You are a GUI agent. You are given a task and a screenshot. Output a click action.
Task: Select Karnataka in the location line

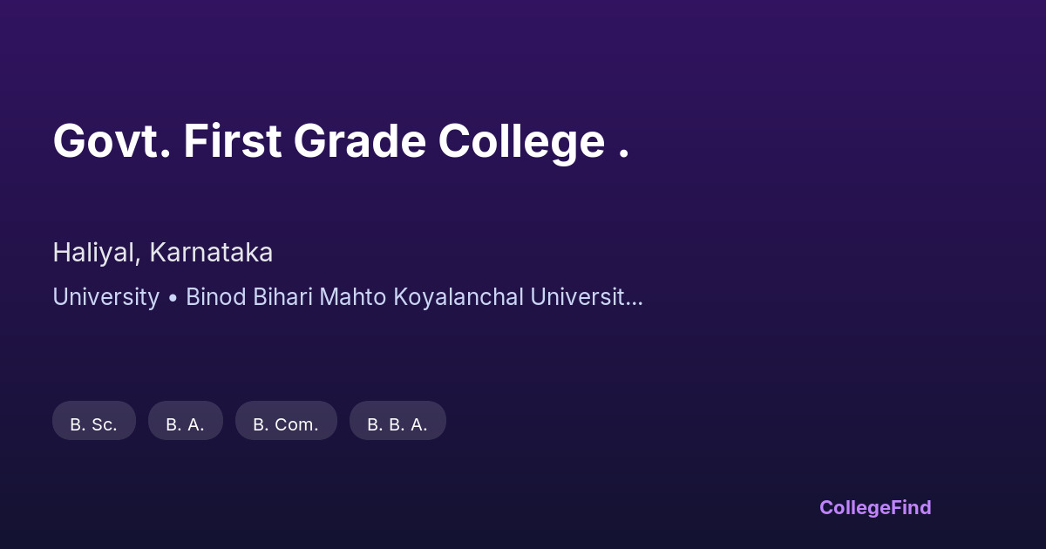tap(212, 253)
